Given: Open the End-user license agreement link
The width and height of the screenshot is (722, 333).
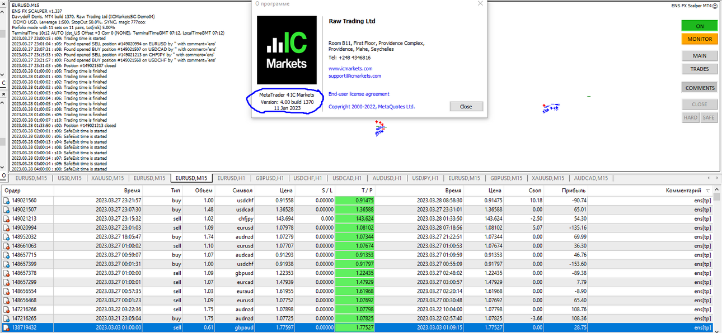Looking at the screenshot, I should point(359,94).
